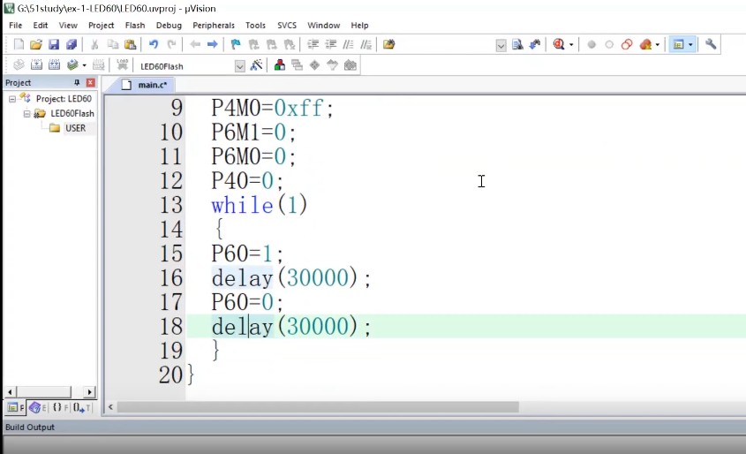
Task: Click the Paste clipboard icon
Action: click(130, 44)
